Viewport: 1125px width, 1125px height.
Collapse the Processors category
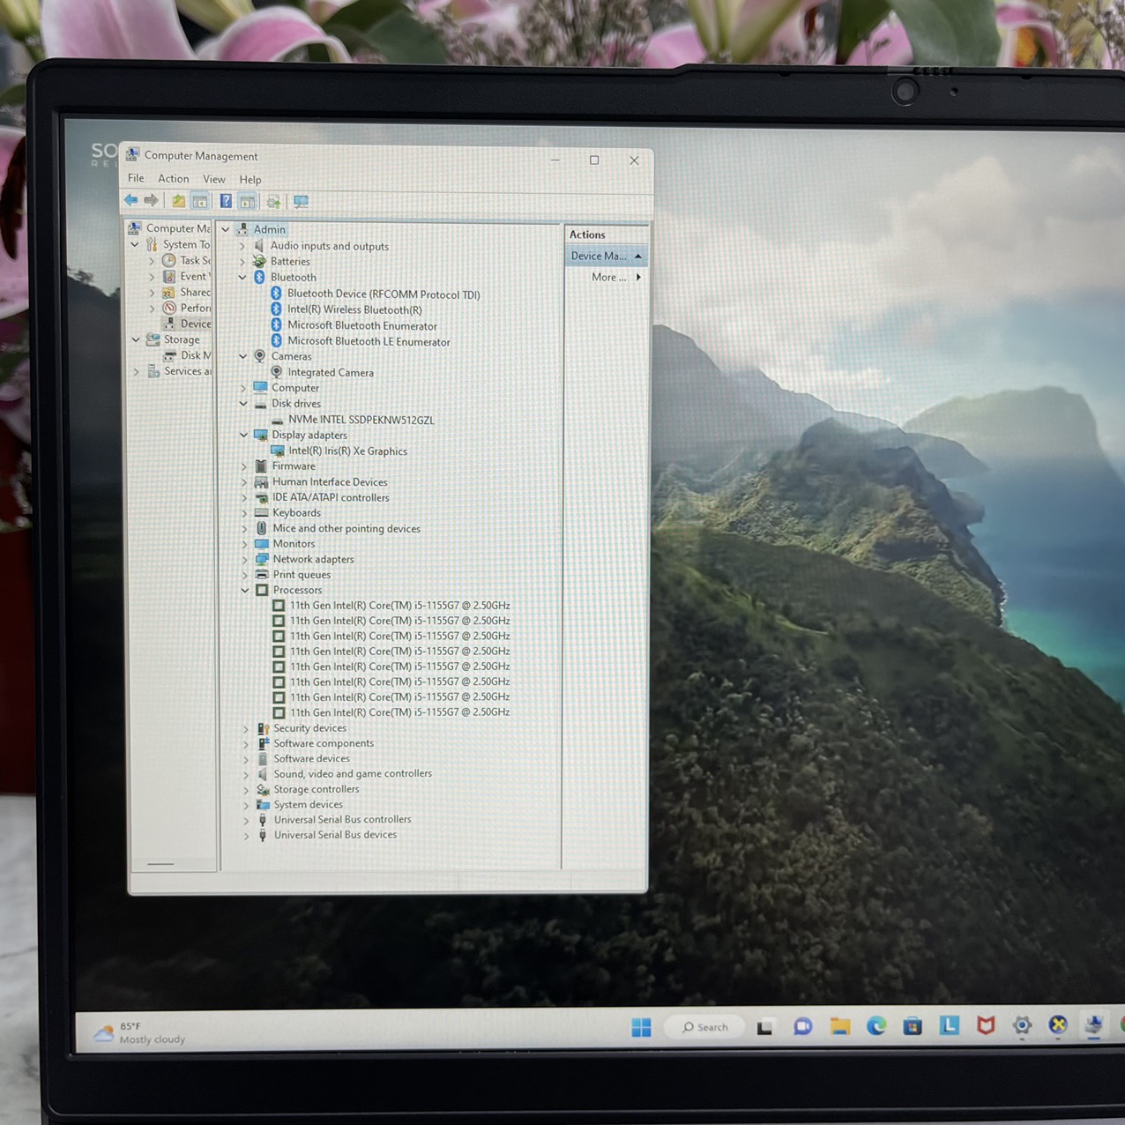pyautogui.click(x=245, y=590)
